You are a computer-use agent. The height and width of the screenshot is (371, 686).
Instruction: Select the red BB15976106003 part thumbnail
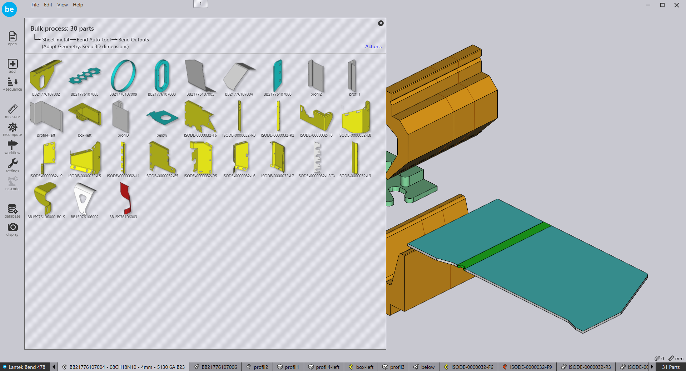click(123, 199)
